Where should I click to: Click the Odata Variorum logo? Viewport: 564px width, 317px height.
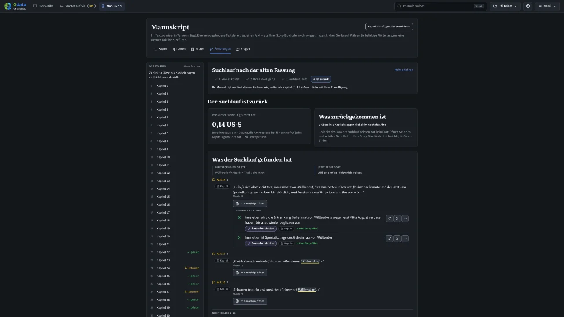click(15, 6)
